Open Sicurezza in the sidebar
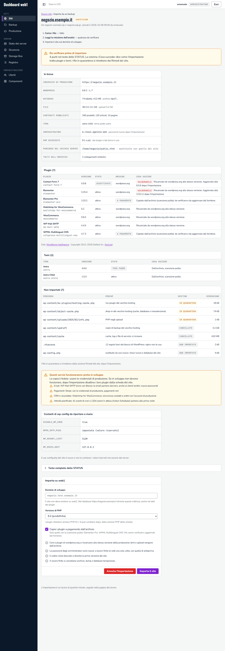 point(19,50)
